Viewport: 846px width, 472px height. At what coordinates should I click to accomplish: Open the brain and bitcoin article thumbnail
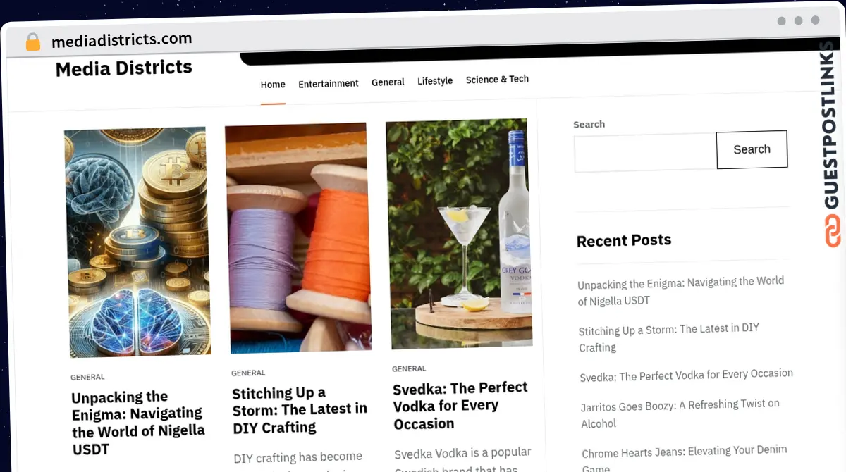(x=137, y=242)
